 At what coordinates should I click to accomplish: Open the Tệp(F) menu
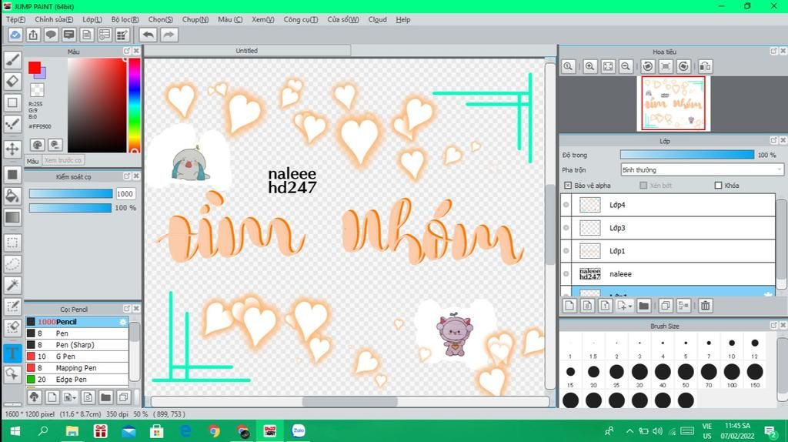pos(15,19)
